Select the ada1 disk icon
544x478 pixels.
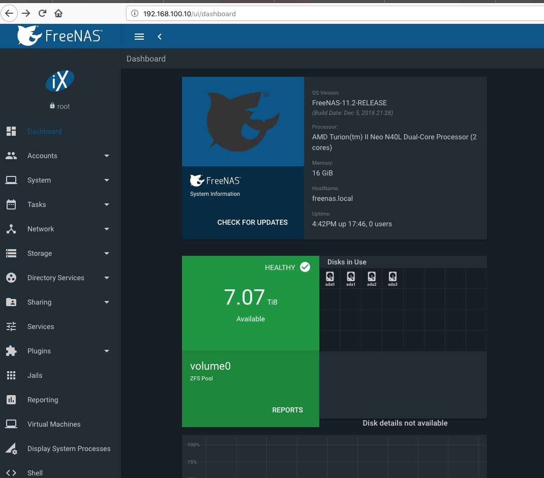(351, 278)
